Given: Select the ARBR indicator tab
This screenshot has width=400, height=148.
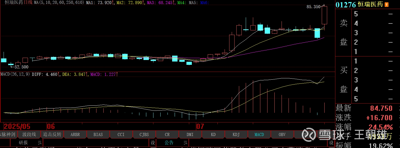Looking at the screenshot, I should [x=75, y=134].
